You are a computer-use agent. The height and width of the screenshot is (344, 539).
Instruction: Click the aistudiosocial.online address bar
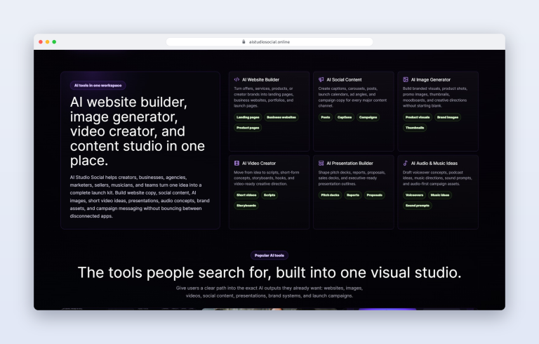tap(269, 41)
